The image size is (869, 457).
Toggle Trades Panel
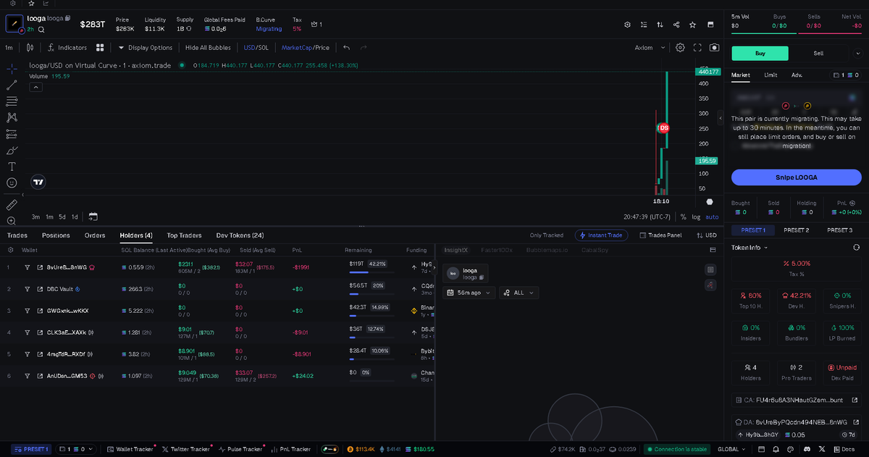(659, 235)
